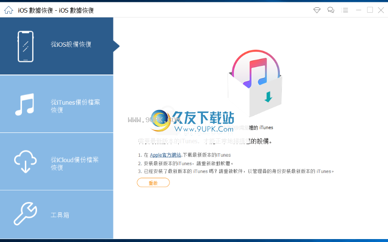Click the phone icon for iOS device recovery
388x242 pixels.
point(25,46)
